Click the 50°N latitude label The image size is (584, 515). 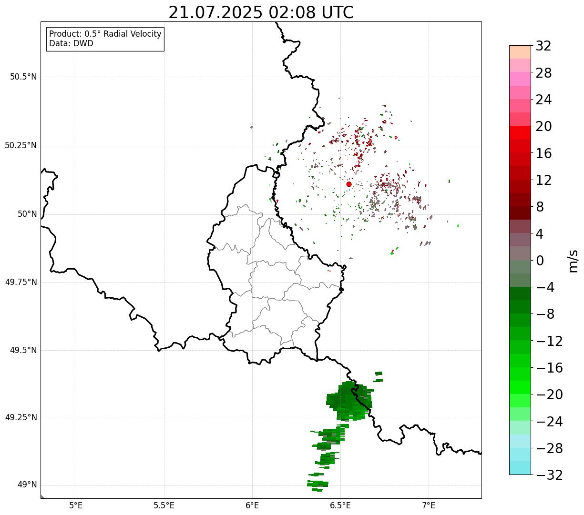[x=27, y=214]
